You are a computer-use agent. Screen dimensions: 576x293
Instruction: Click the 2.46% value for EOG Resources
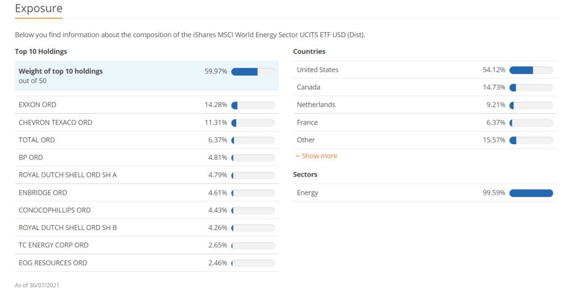[x=218, y=263]
